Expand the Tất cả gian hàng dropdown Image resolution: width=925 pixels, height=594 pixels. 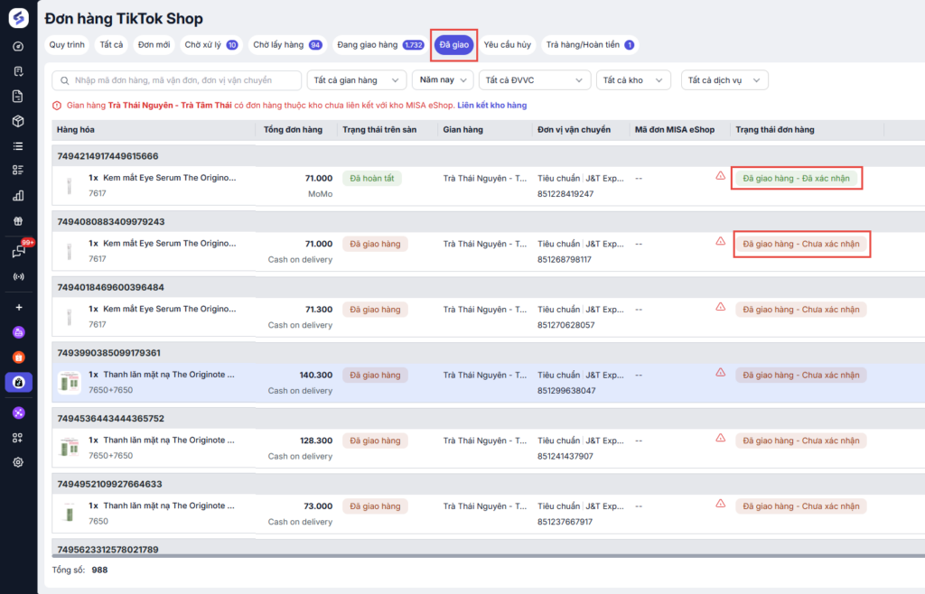click(356, 80)
